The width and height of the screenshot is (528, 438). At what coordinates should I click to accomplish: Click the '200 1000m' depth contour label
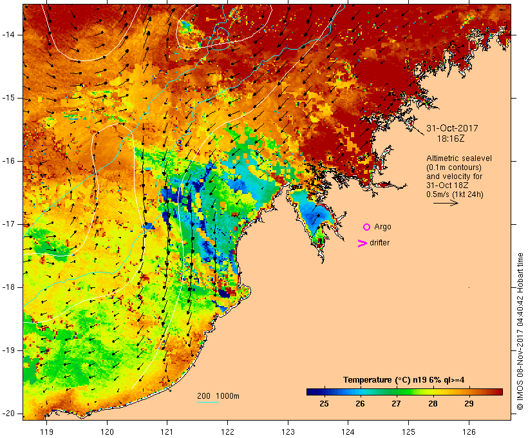click(218, 396)
